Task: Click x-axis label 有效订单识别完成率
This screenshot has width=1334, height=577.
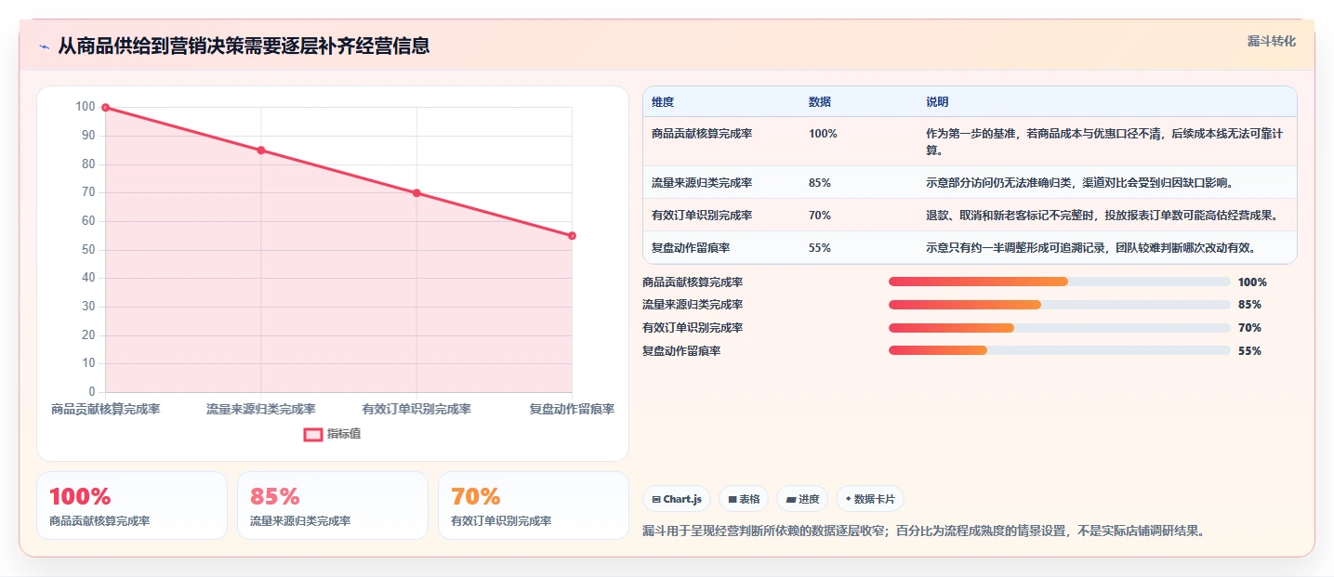Action: [x=416, y=409]
